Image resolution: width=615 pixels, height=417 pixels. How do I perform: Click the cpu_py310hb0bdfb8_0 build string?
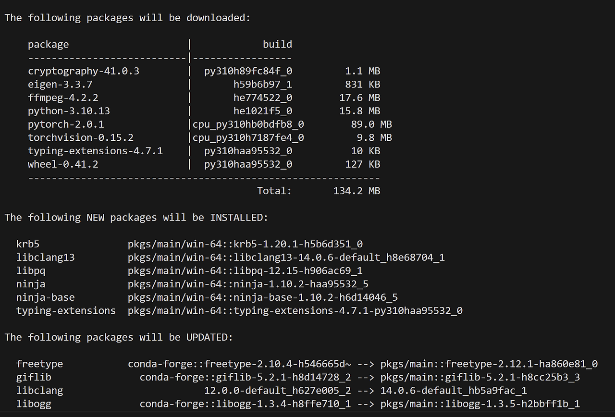248,124
